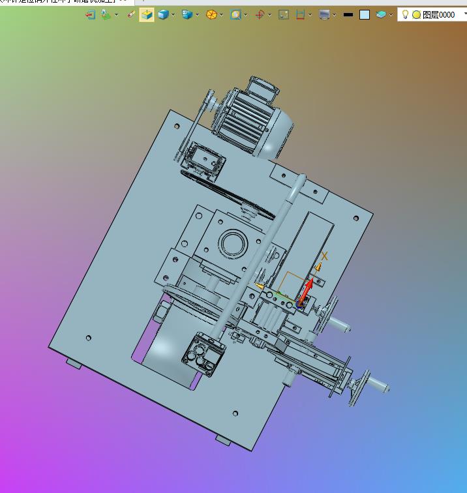Click the exit icon with red arrow
Image resolution: width=467 pixels, height=493 pixels.
click(90, 15)
